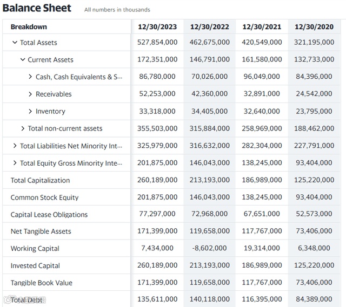This screenshot has width=346, height=307.
Task: Expand the Receivables row
Action: (30, 94)
